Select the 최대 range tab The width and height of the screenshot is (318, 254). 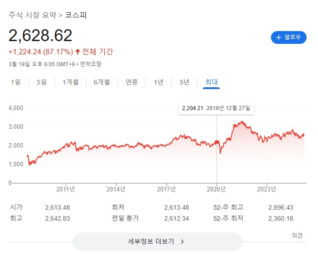pos(211,82)
